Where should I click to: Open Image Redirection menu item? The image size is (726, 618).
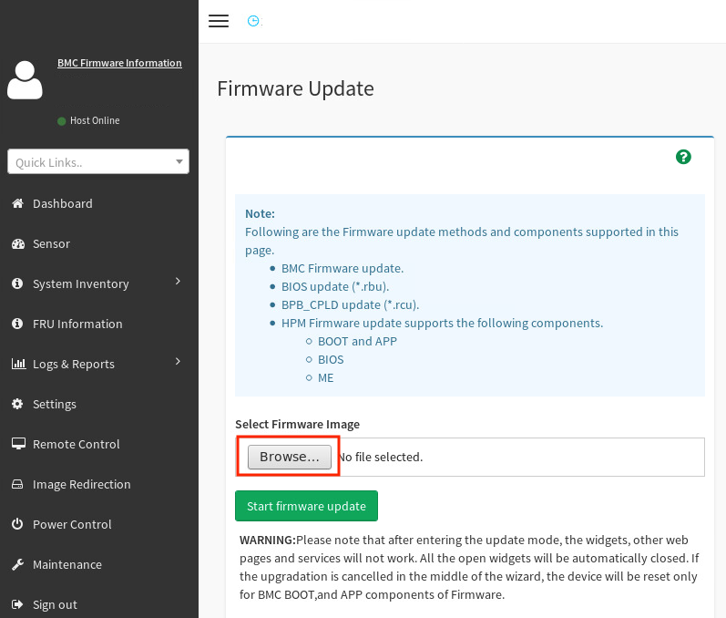point(81,484)
